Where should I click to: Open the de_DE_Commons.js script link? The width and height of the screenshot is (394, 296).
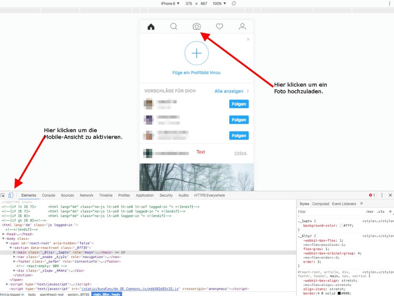pyautogui.click(x=130, y=289)
